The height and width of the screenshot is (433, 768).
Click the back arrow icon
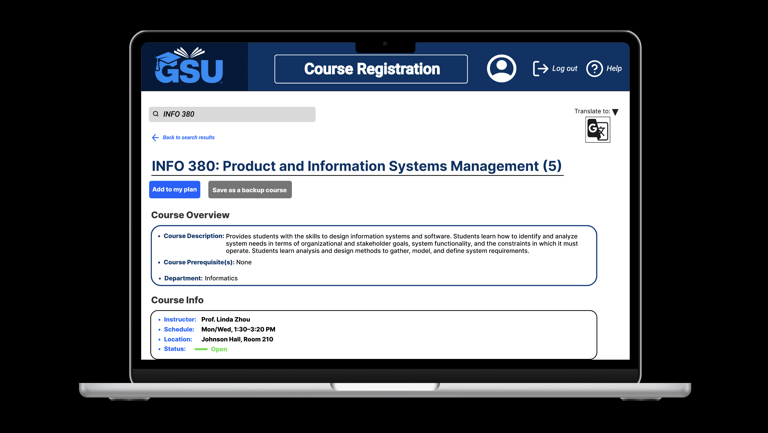(155, 137)
